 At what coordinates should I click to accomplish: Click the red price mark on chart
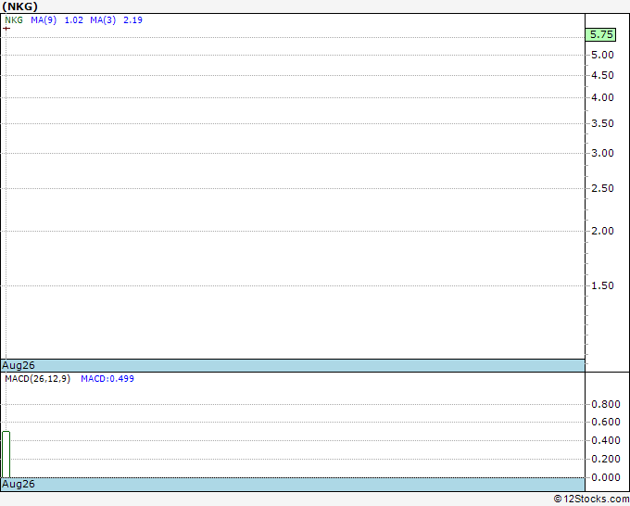6,29
